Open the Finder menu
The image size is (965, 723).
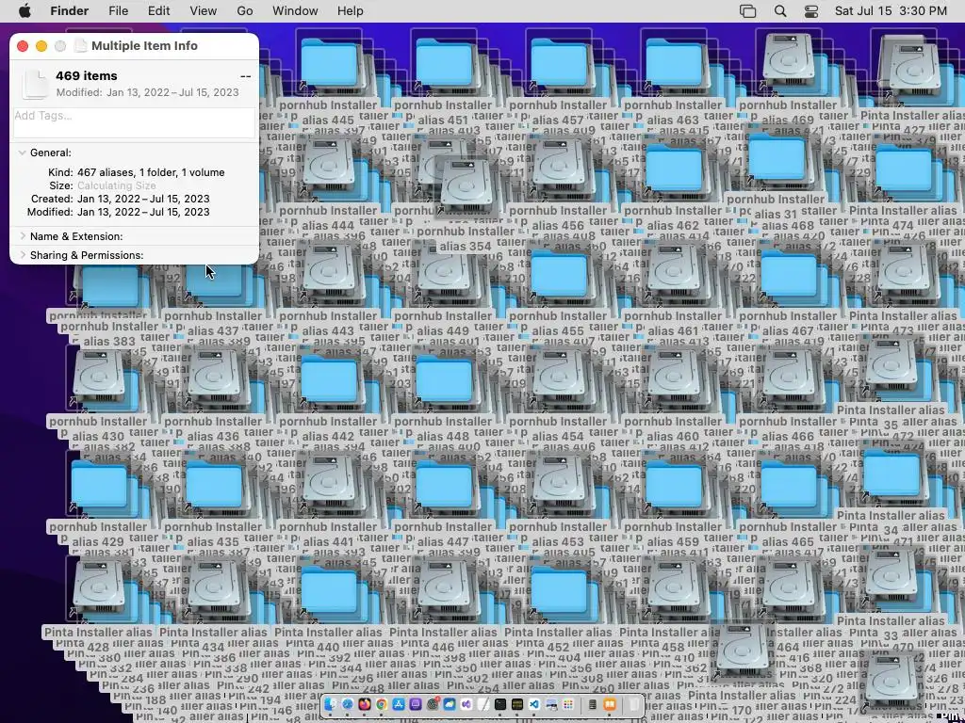(x=70, y=11)
